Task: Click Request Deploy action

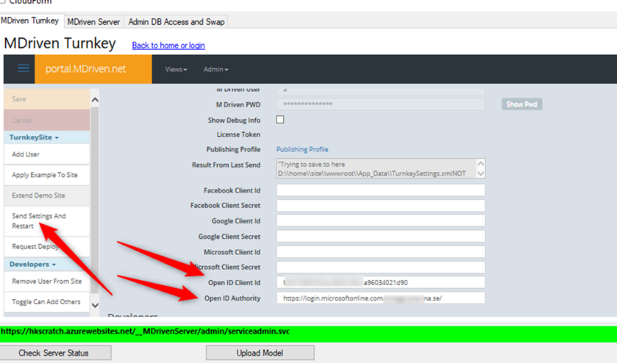Action: 47,247
